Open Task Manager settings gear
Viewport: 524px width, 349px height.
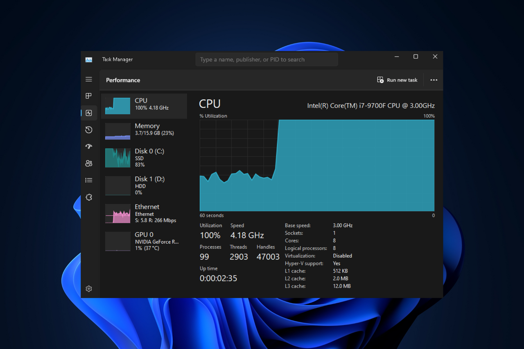pos(89,289)
